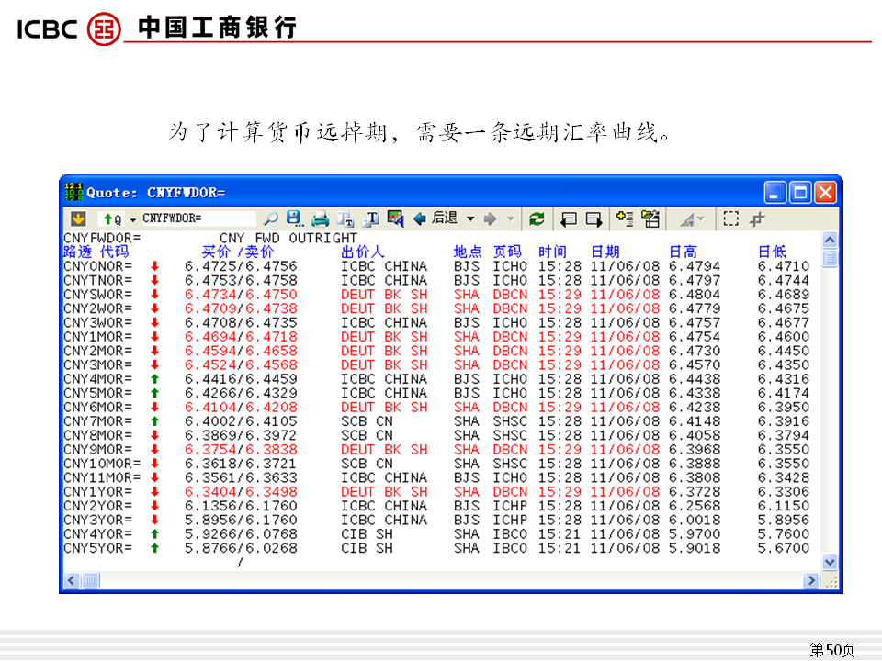Viewport: 882px width, 661px height.
Task: Click the magnifier search icon
Action: coord(271,219)
